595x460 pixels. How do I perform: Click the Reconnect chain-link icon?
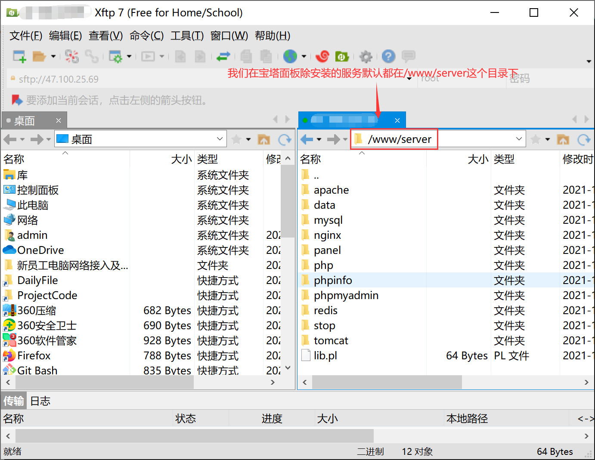(92, 56)
